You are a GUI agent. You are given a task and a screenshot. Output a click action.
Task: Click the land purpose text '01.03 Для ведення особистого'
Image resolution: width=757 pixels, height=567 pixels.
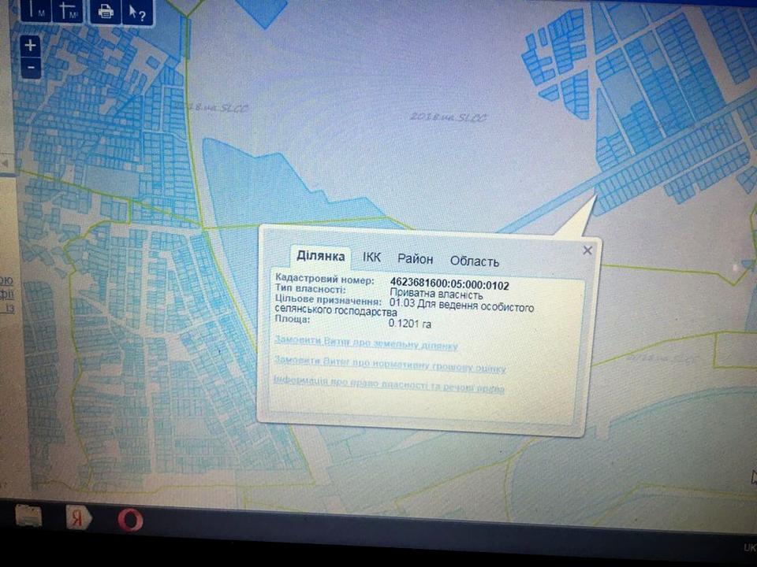(461, 306)
